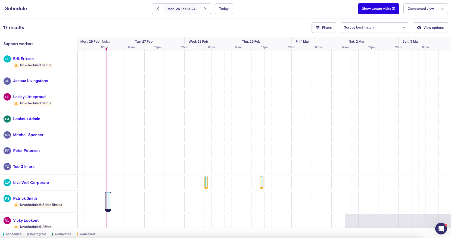The image size is (451, 238).
Task: Click Patrick Smith's PS avatar icon
Action: pyautogui.click(x=7, y=199)
